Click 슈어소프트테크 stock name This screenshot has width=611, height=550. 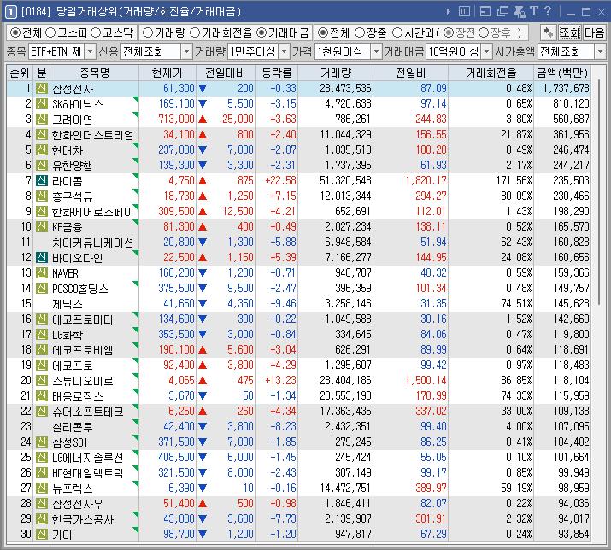tap(88, 412)
